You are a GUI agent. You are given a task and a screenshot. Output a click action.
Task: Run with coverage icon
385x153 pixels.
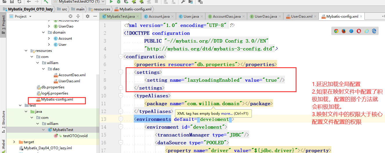point(126,2)
